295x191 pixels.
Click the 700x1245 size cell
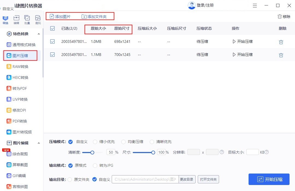[122, 55]
